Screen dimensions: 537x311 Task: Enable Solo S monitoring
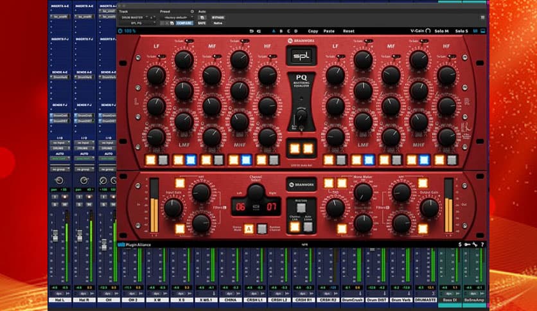(x=461, y=31)
